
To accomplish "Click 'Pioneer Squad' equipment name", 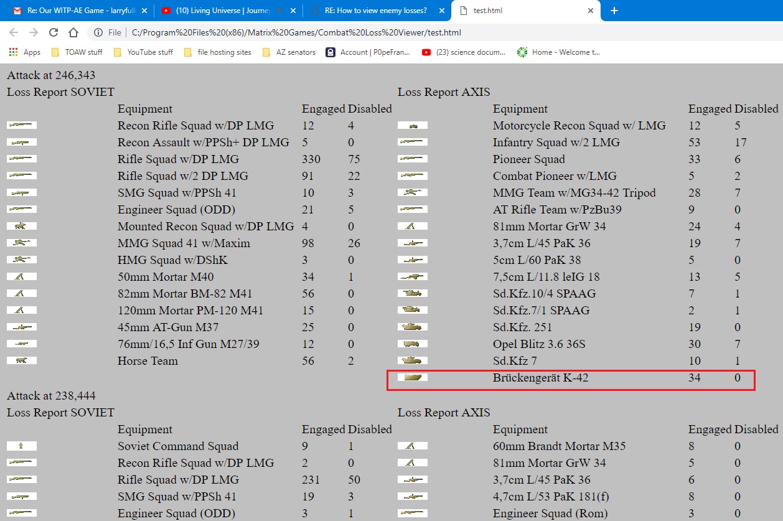I will pyautogui.click(x=529, y=159).
